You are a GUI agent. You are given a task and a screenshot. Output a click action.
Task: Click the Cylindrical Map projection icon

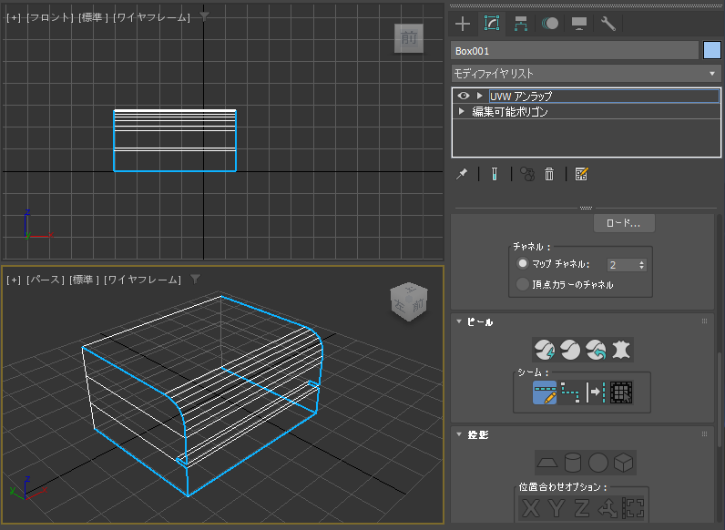coord(572,463)
